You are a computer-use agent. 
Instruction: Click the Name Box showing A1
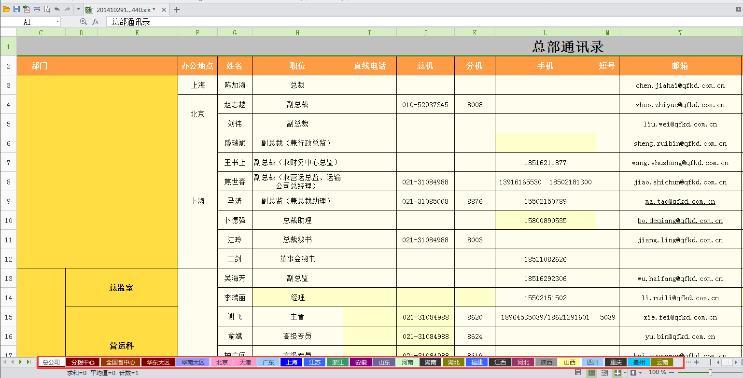[x=27, y=22]
